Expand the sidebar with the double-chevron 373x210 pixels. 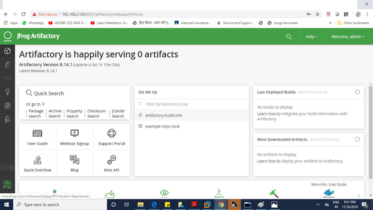click(x=11, y=168)
